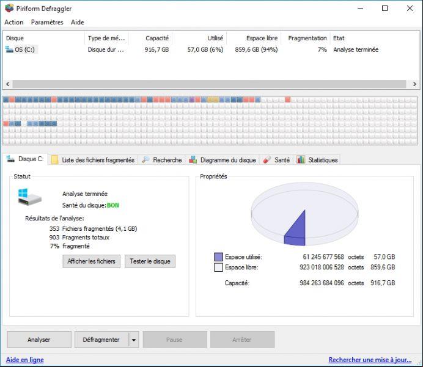Minimize the Defraggler window

point(360,9)
